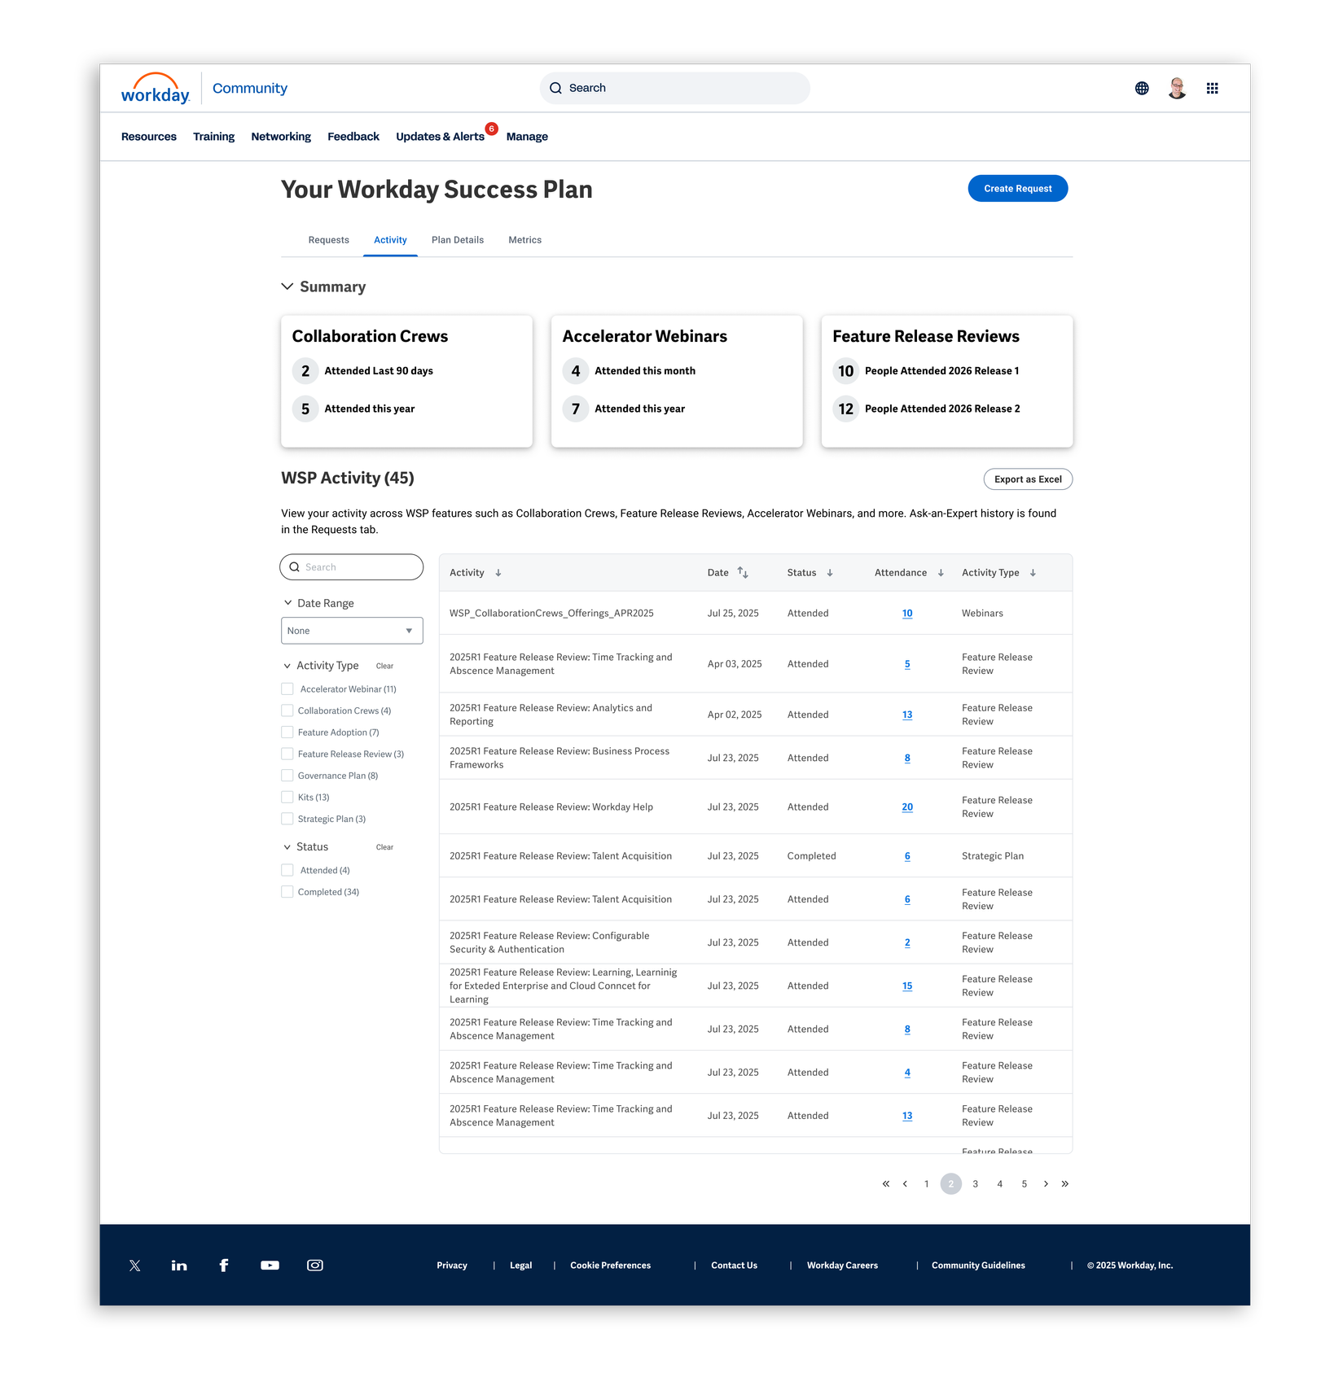The width and height of the screenshot is (1334, 1377).
Task: Open the LinkedIn icon in footer
Action: (179, 1266)
